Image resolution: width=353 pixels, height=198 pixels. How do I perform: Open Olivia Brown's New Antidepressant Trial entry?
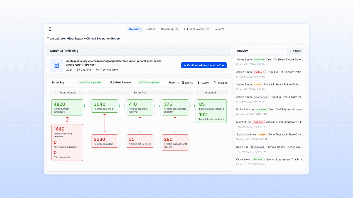pos(270,162)
